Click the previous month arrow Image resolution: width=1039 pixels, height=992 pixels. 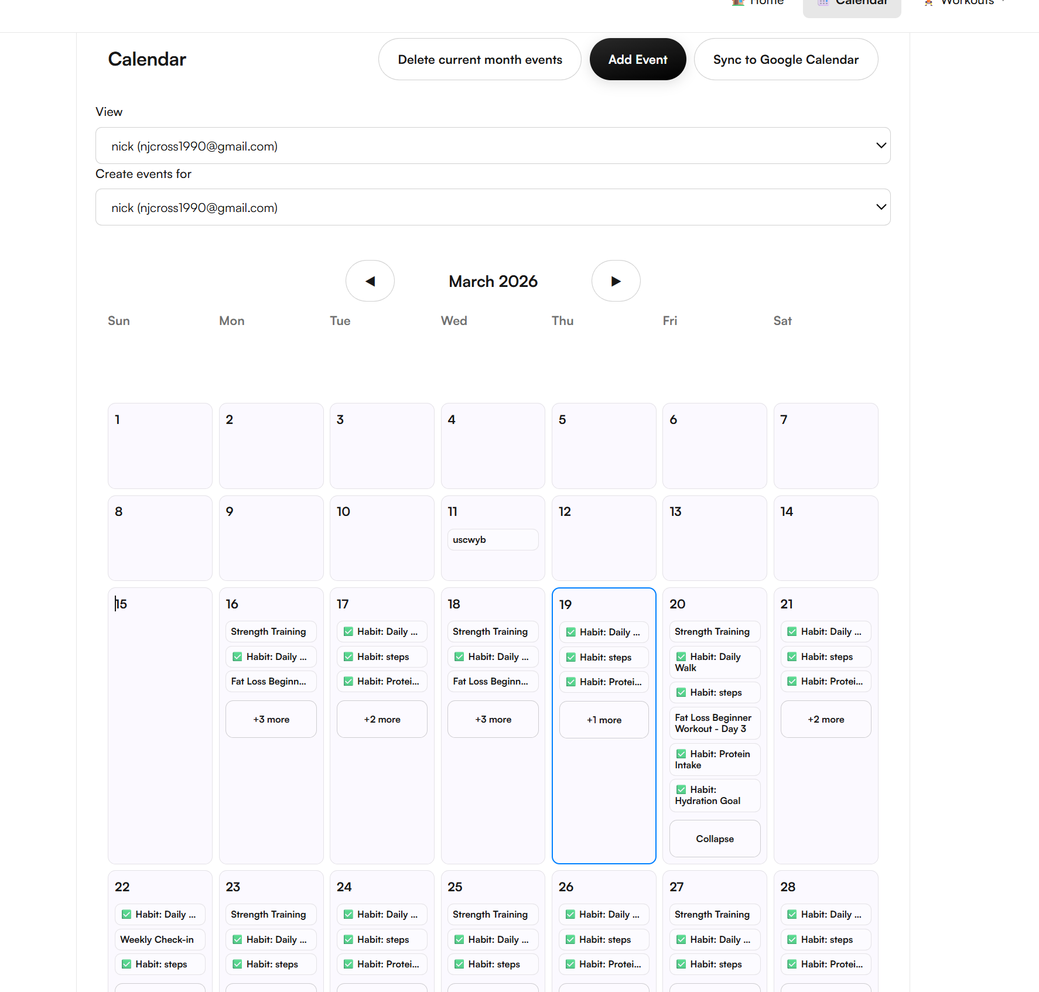click(370, 281)
